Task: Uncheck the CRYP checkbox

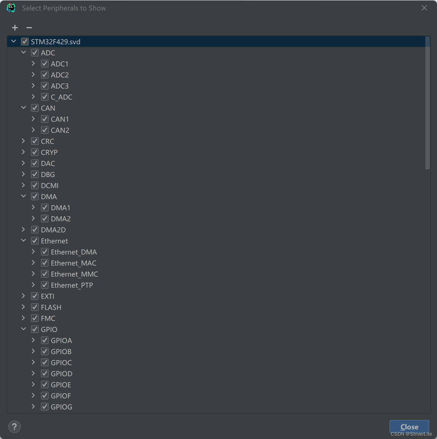Action: pos(35,152)
